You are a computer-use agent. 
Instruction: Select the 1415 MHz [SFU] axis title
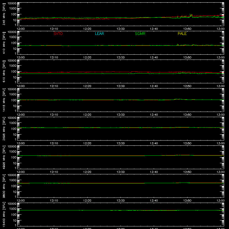pos(4,100)
